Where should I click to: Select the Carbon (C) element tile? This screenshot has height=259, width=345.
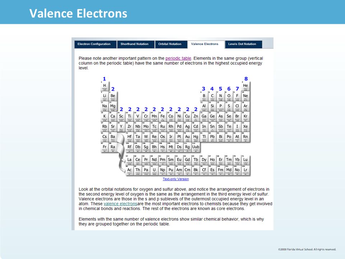pyautogui.click(x=212, y=96)
